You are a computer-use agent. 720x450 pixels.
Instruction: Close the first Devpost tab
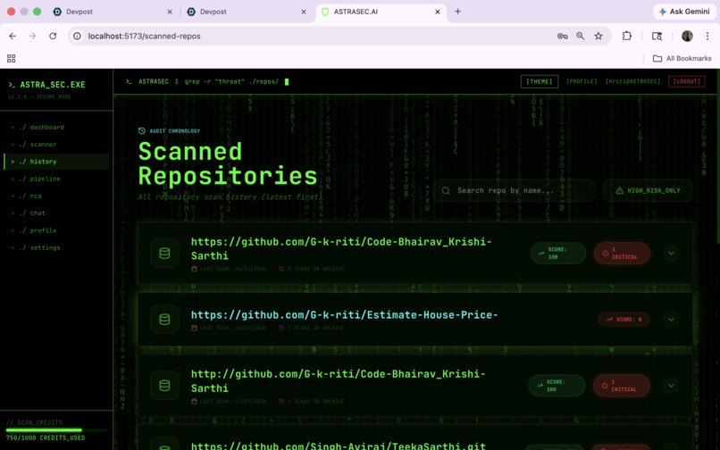170,12
